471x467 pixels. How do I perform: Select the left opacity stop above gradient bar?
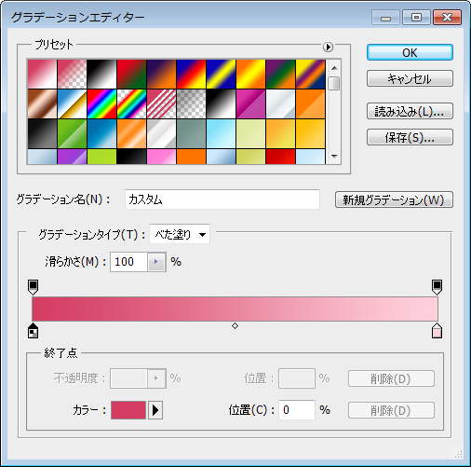click(33, 287)
